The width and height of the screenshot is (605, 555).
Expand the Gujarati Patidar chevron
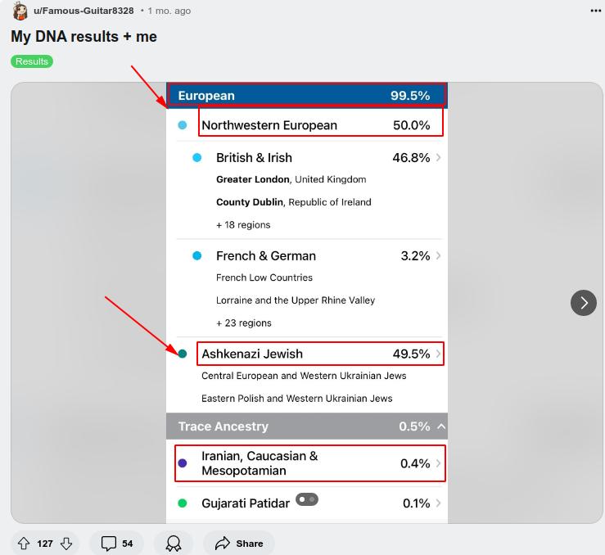coord(440,503)
